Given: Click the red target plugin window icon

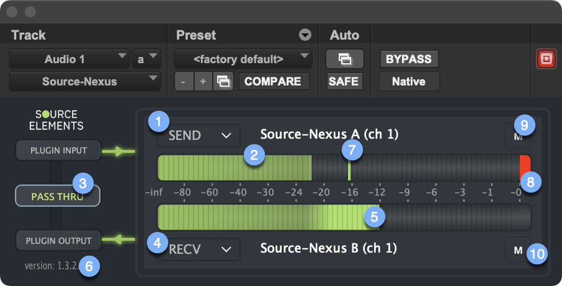Looking at the screenshot, I should click(x=546, y=59).
